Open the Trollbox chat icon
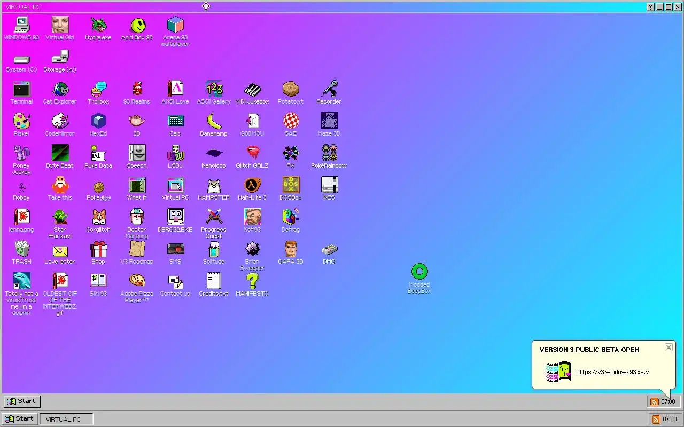 (x=98, y=93)
